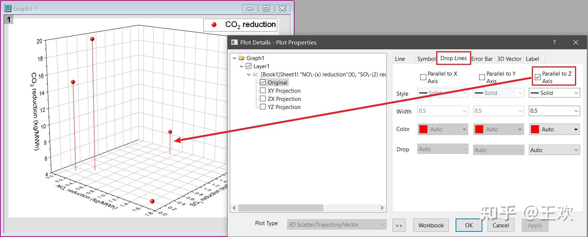
Task: Close the Plot Details dialog
Action: (x=576, y=42)
